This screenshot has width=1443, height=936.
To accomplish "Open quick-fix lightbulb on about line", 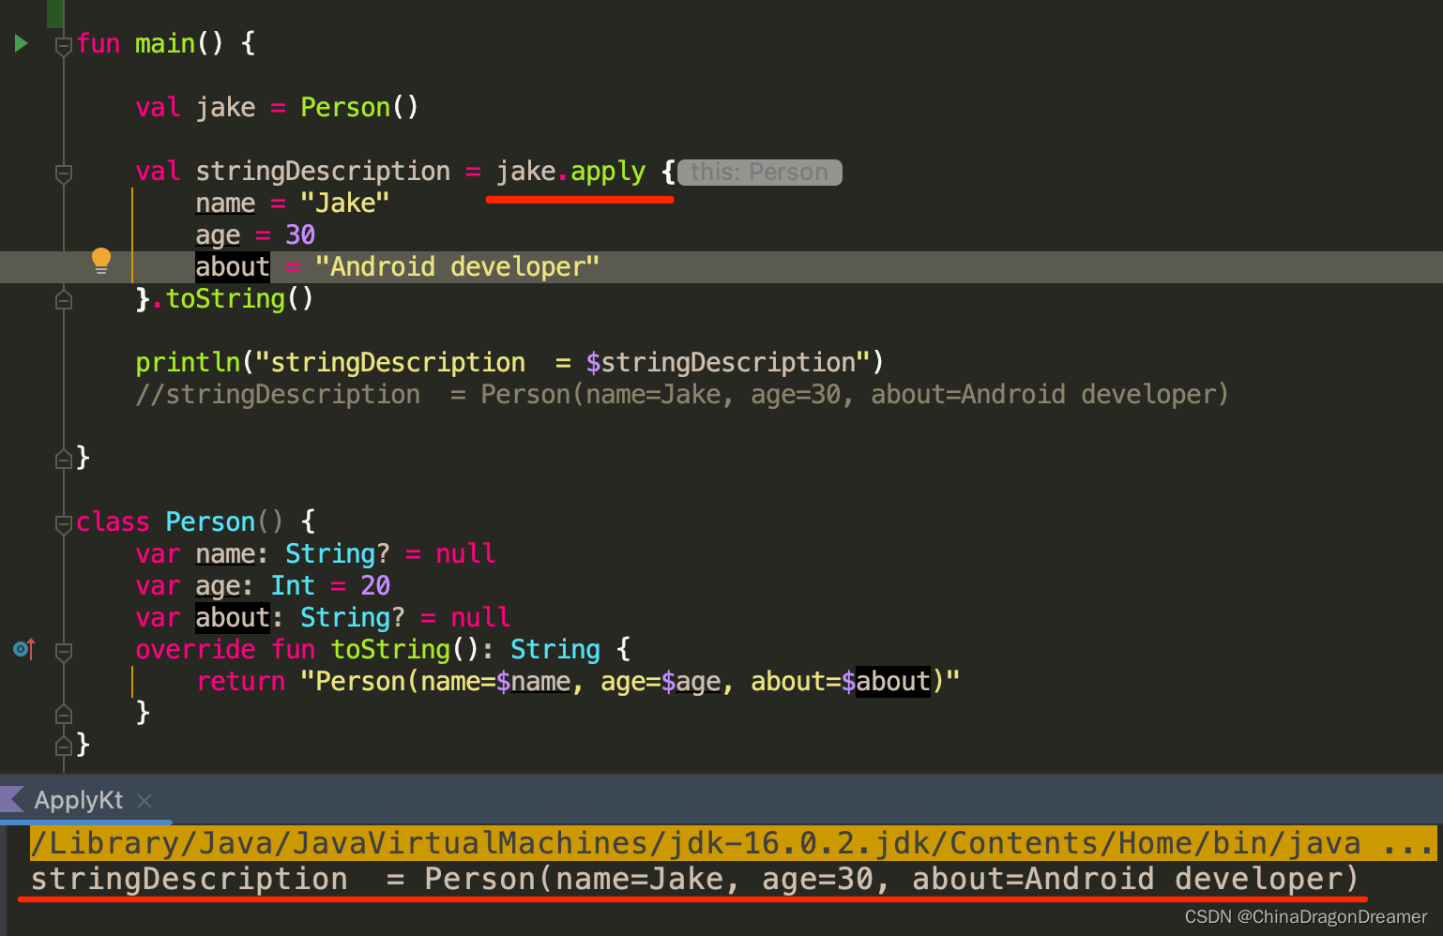I will tap(101, 261).
